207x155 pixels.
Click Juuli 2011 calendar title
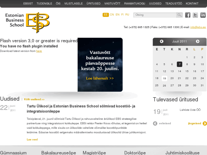pyautogui.click(x=179, y=42)
